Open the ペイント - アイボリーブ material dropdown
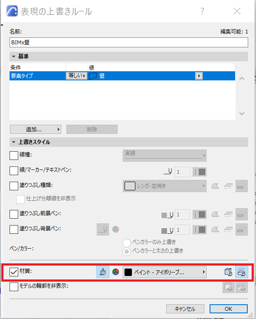256x319 pixels. click(x=164, y=272)
